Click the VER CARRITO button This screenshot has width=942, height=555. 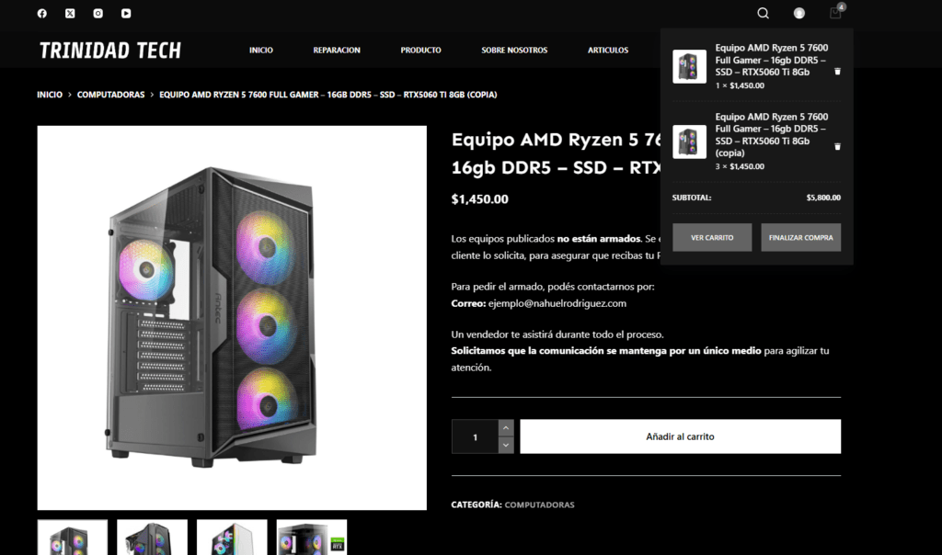[712, 237]
